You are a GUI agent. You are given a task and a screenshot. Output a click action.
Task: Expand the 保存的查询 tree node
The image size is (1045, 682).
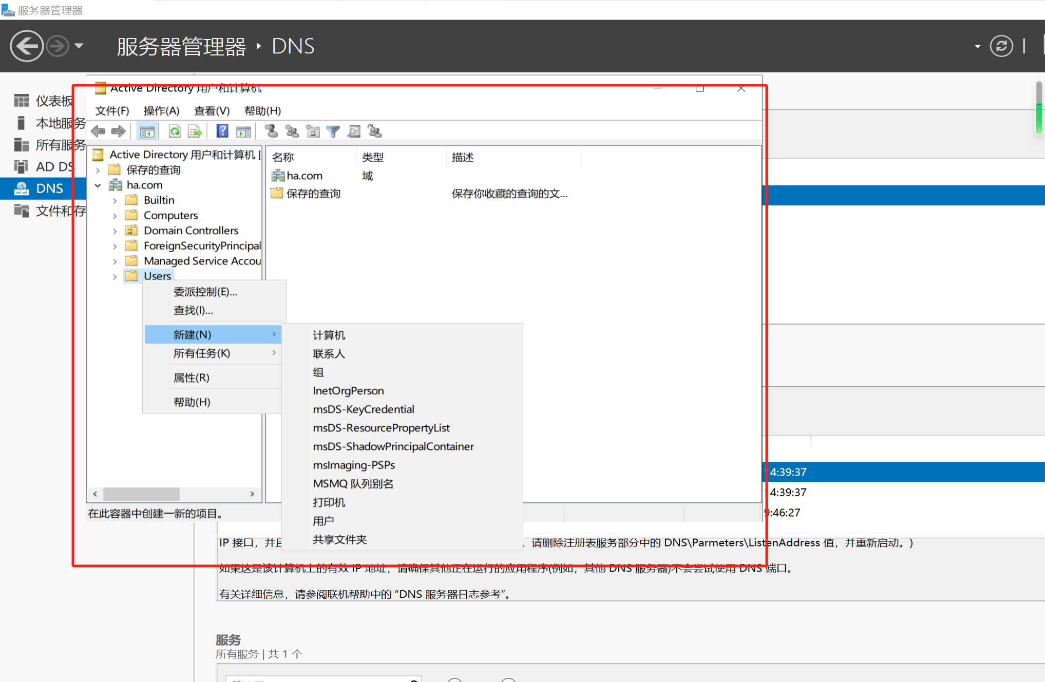click(x=98, y=170)
